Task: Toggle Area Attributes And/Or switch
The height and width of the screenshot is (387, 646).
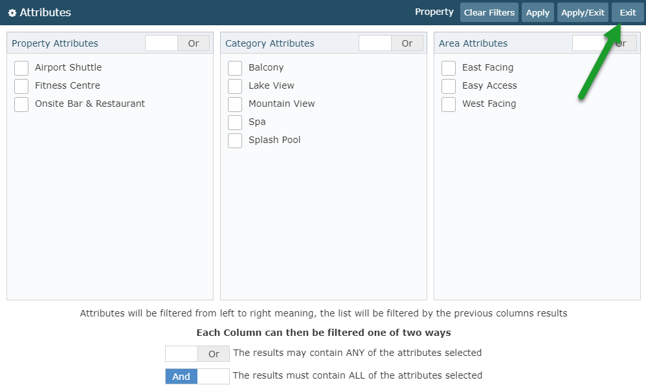Action: click(x=604, y=43)
